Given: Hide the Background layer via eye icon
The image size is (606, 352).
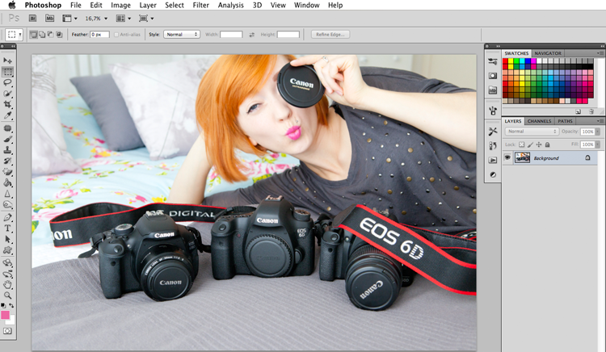Looking at the screenshot, I should click(x=507, y=157).
